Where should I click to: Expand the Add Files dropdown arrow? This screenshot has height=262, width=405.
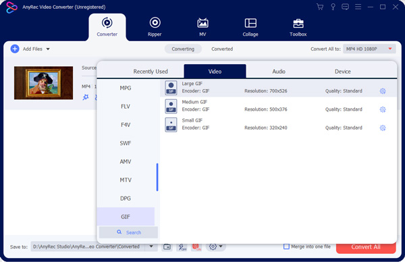click(48, 49)
